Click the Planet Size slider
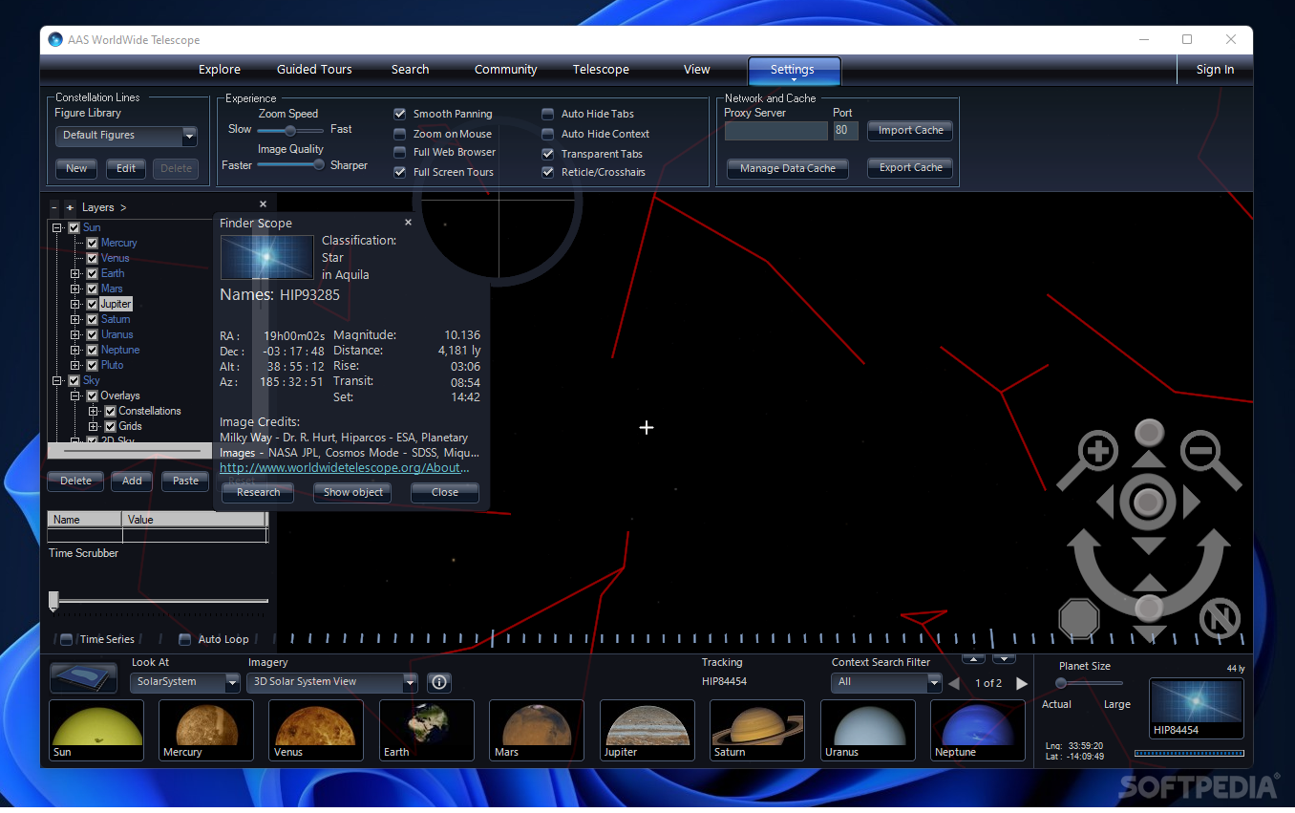 pos(1089,683)
